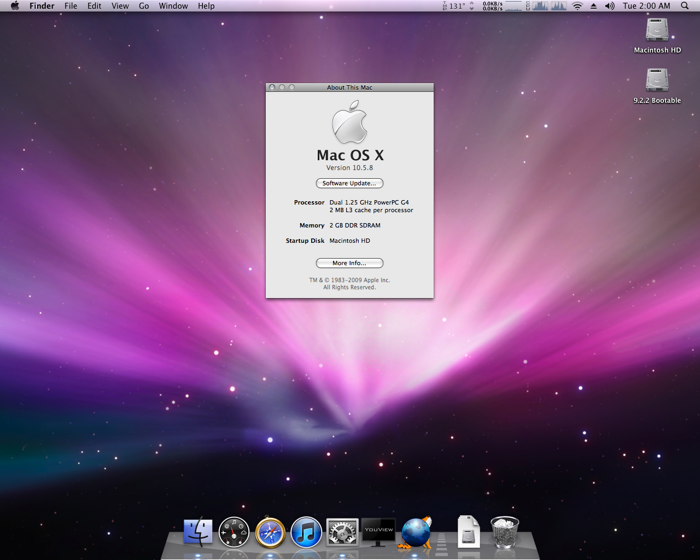Click the network speed monitor in menu bar
Image resolution: width=700 pixels, height=560 pixels.
(x=502, y=6)
